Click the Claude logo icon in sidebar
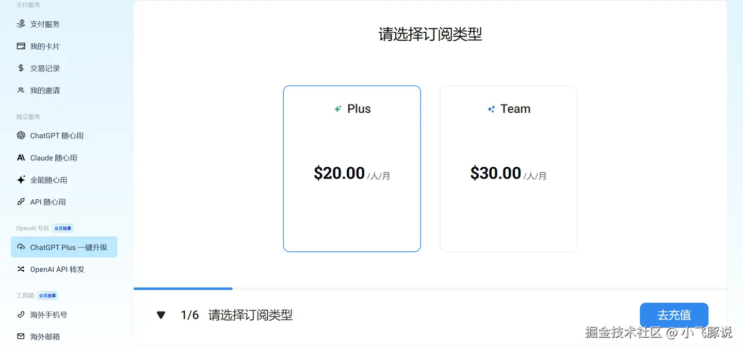The width and height of the screenshot is (743, 350). (x=21, y=157)
